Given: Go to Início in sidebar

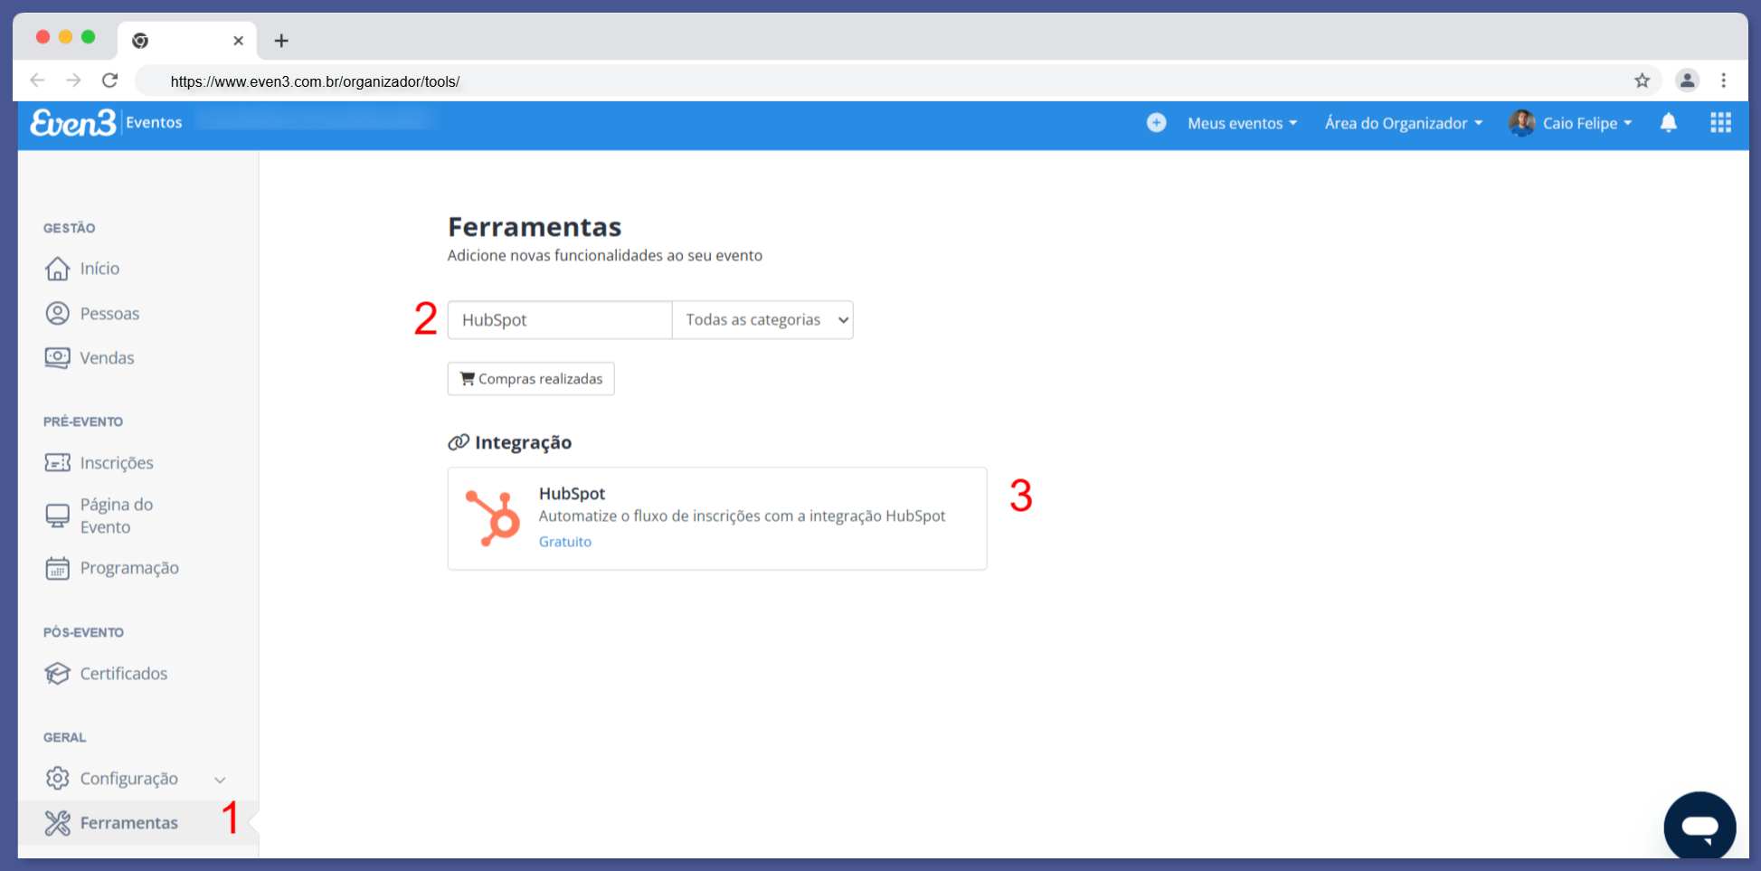Looking at the screenshot, I should click(99, 269).
